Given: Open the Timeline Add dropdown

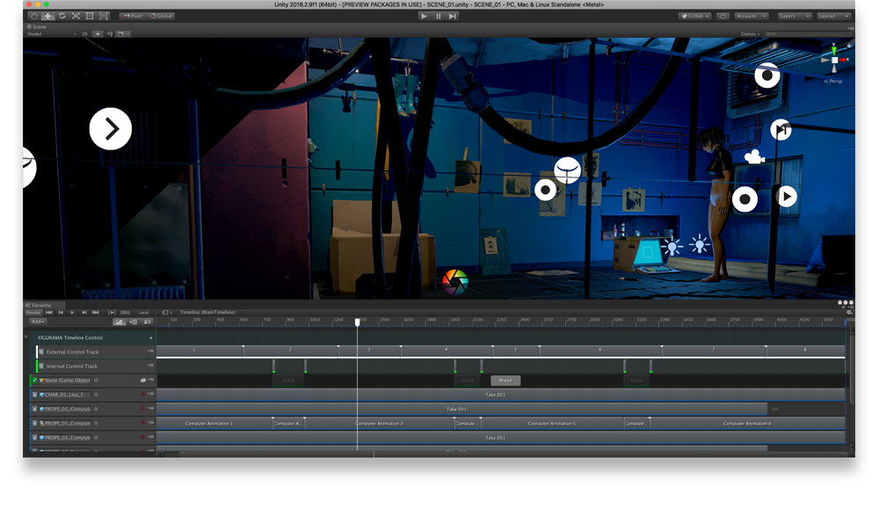Looking at the screenshot, I should point(38,322).
